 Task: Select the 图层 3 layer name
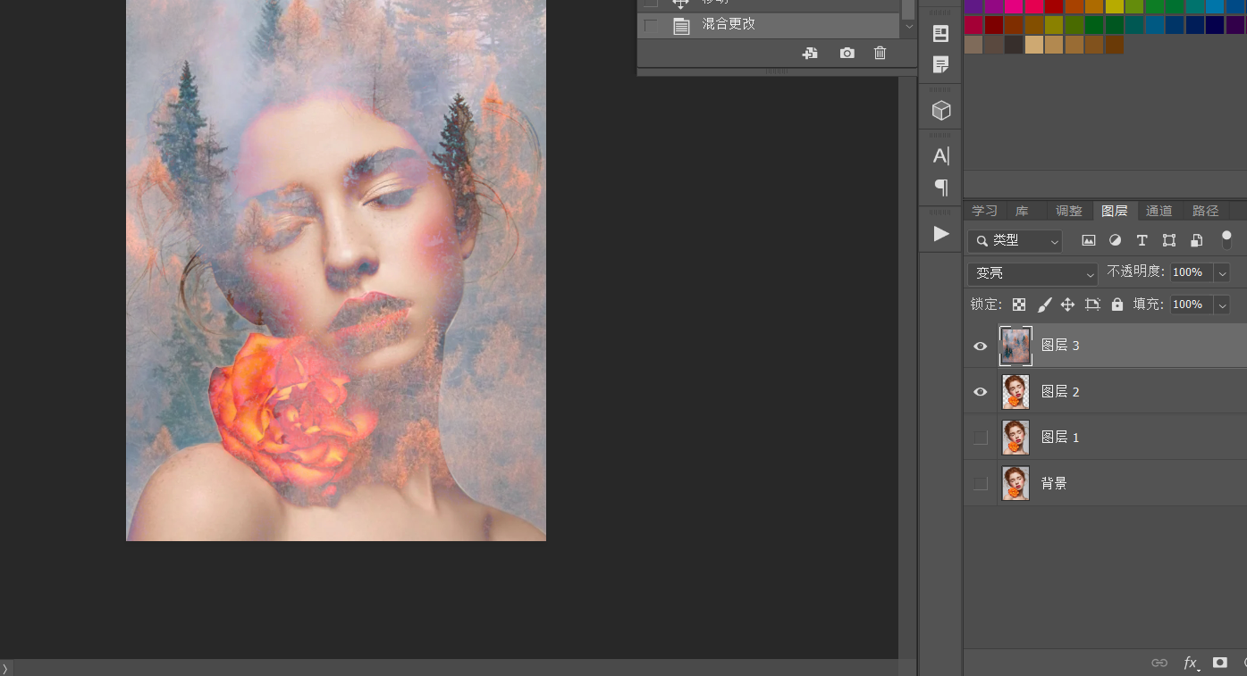pos(1060,346)
